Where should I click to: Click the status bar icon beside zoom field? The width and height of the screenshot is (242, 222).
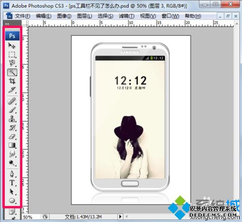pos(45,217)
